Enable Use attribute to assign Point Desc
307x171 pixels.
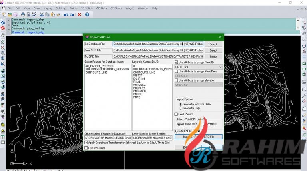(x=176, y=71)
